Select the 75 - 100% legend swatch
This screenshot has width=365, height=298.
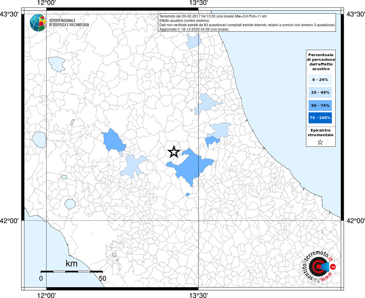pos(320,118)
